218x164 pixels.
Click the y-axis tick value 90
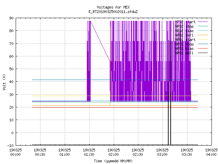[x=11, y=18]
